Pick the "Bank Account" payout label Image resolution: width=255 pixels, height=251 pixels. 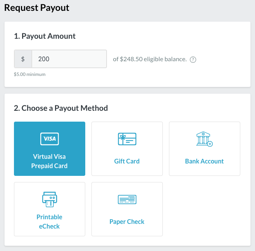[205, 161]
